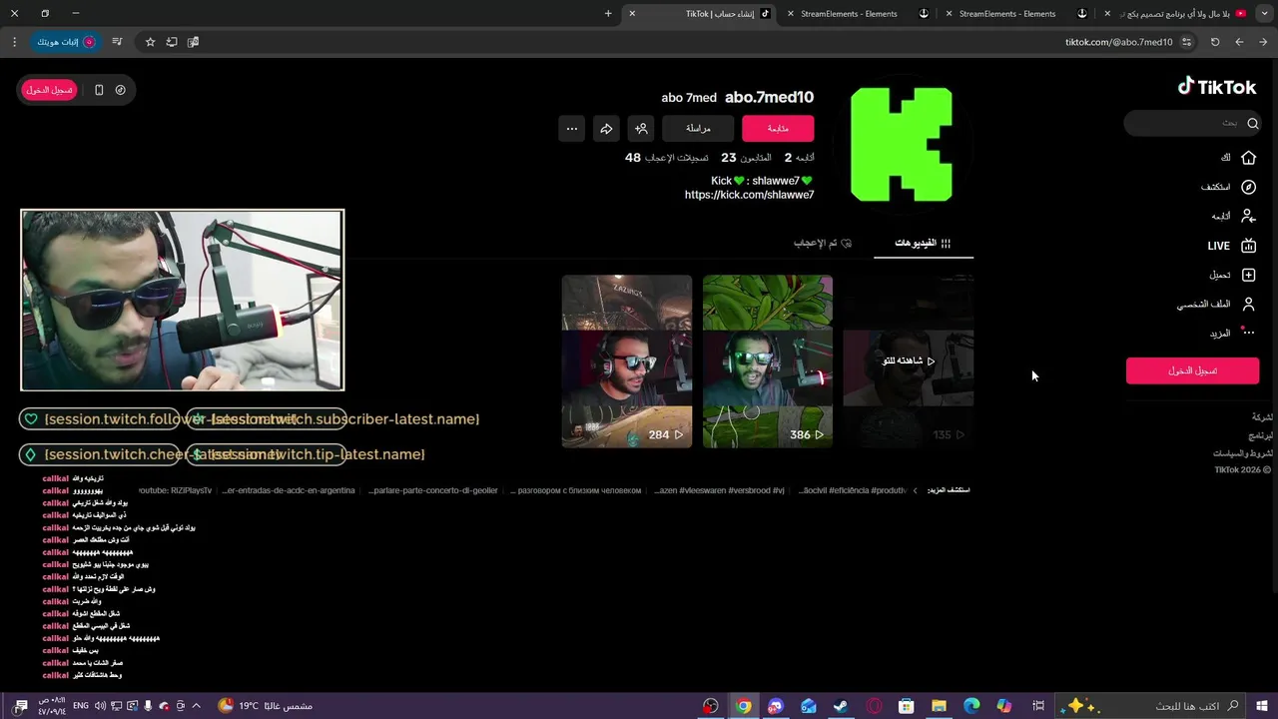Image resolution: width=1278 pixels, height=719 pixels.
Task: Click the مراسلة message button
Action: pyautogui.click(x=698, y=129)
